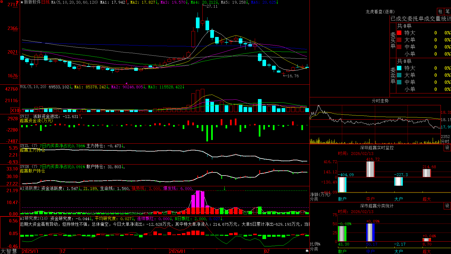
Task: Click the teal 大单 sell-order swatch
Action: point(399,75)
